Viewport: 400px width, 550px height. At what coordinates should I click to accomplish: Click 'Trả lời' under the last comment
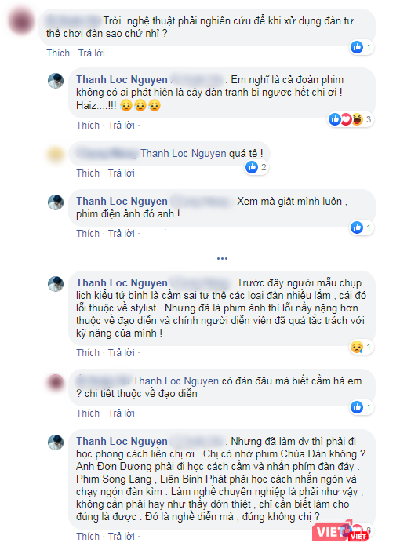coord(122,537)
